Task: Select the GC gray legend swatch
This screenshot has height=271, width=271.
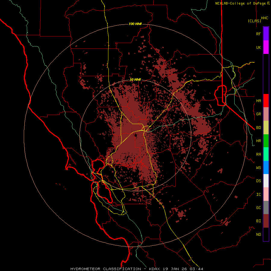Action: [266, 207]
